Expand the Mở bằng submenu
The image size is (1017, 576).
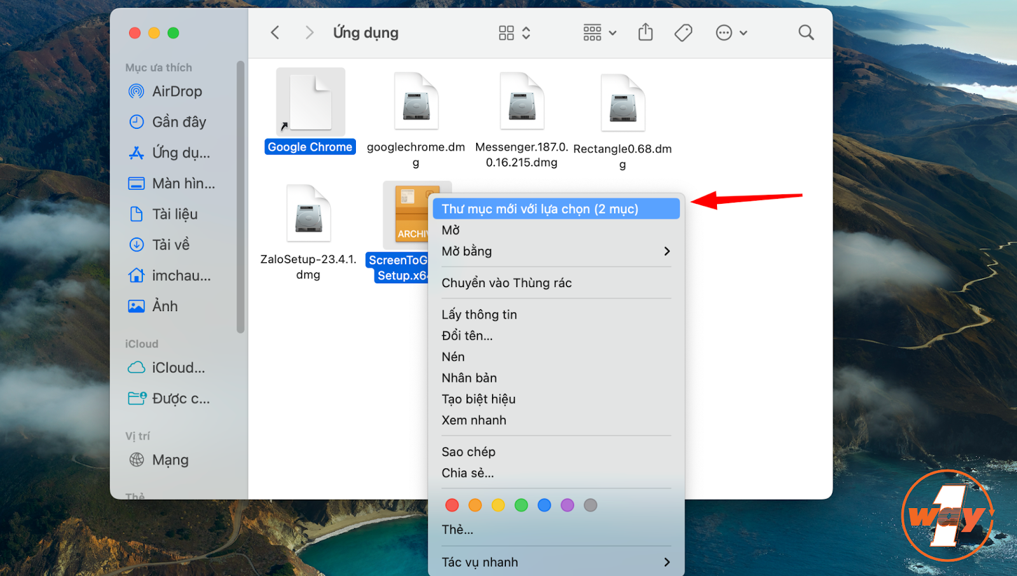[556, 251]
